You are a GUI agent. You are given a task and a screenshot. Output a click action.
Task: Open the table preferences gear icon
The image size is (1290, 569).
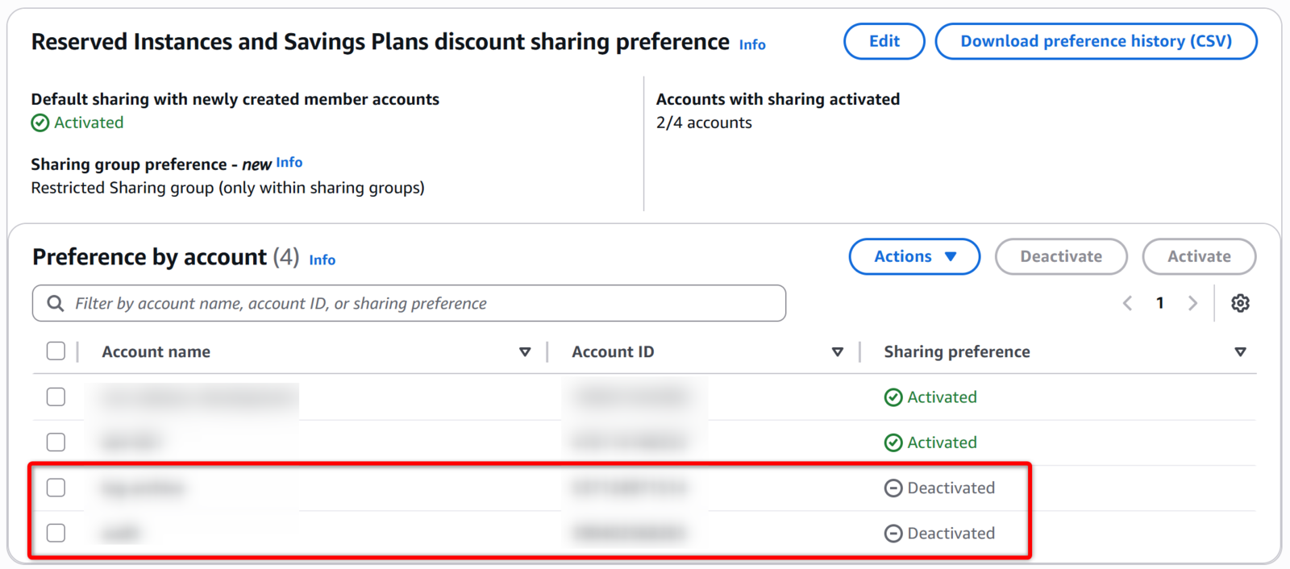point(1240,303)
